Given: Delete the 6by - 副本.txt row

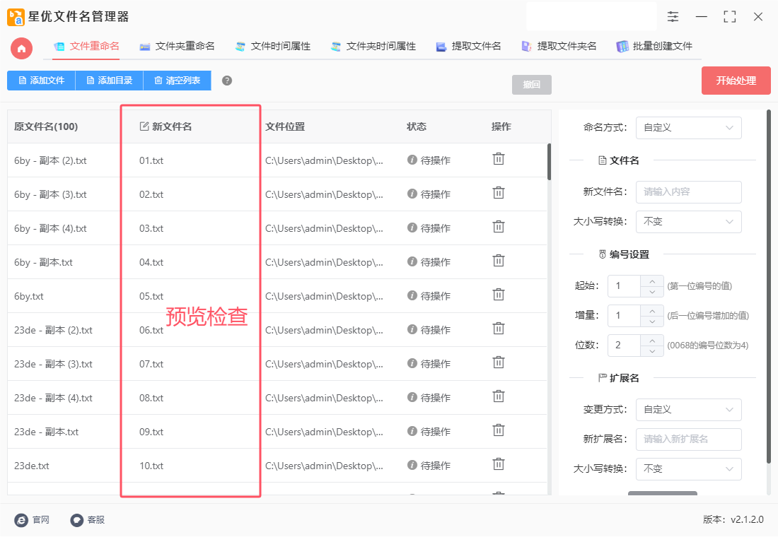Looking at the screenshot, I should [x=498, y=261].
